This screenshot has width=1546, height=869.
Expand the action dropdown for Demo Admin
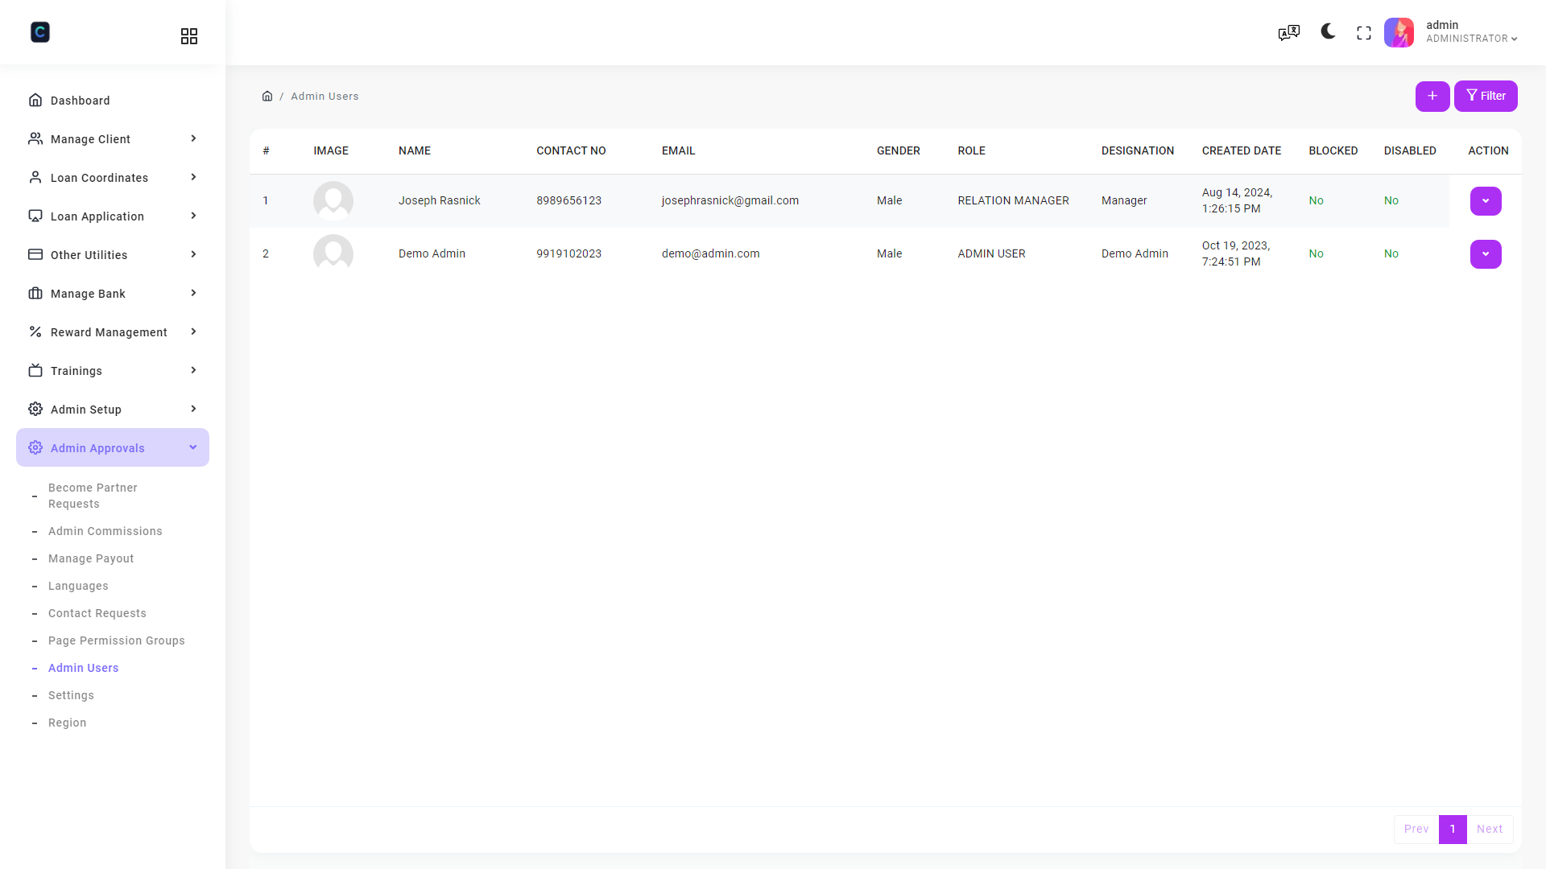pyautogui.click(x=1486, y=253)
